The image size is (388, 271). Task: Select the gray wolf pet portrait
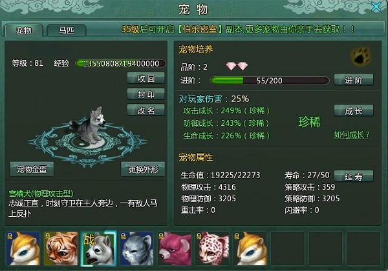pyautogui.click(x=136, y=248)
